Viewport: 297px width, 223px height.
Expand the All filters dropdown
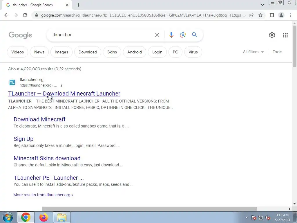pos(253,52)
